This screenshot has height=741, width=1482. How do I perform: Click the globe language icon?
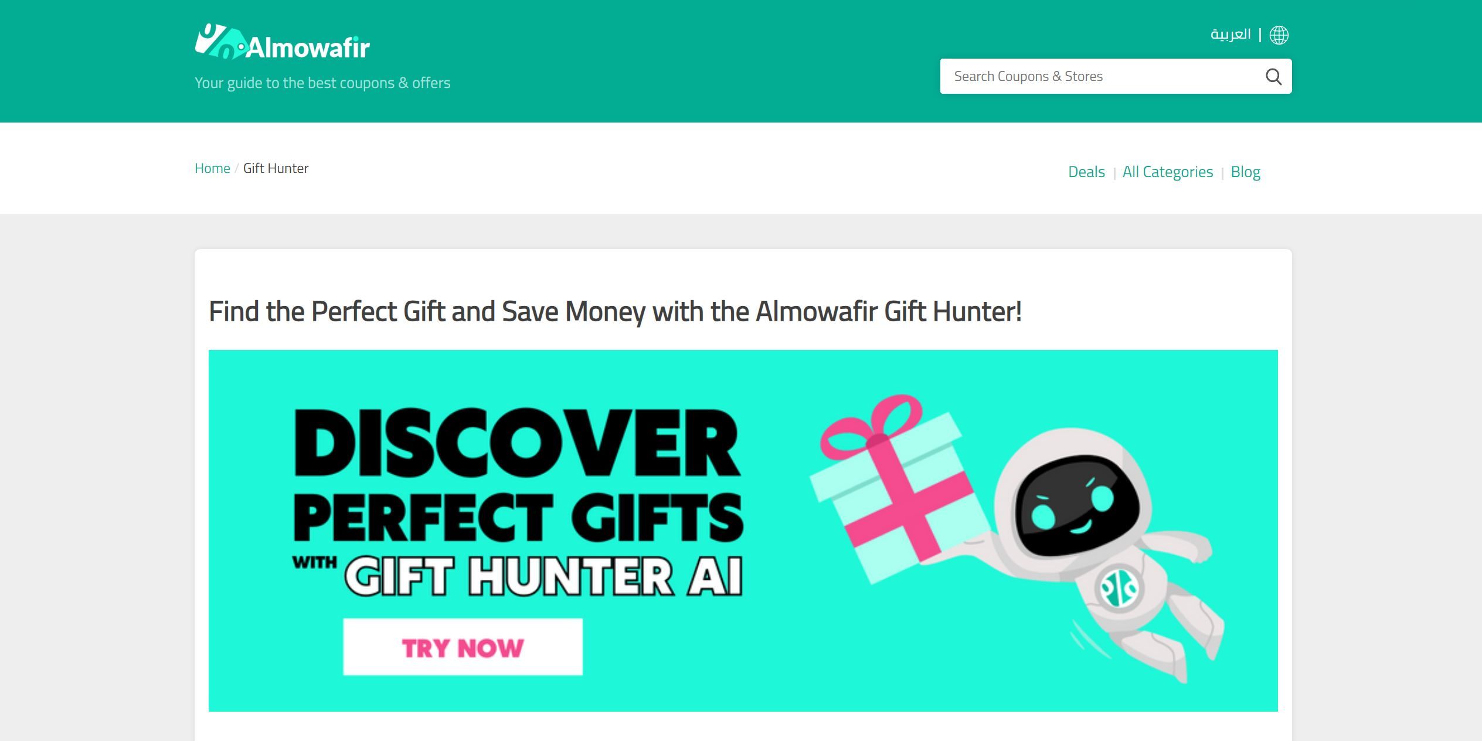[1279, 35]
